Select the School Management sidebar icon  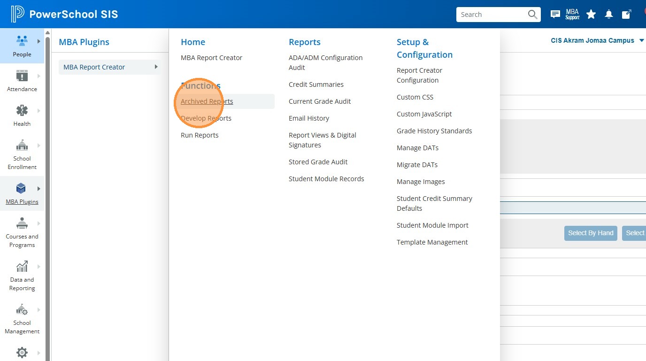(x=22, y=309)
